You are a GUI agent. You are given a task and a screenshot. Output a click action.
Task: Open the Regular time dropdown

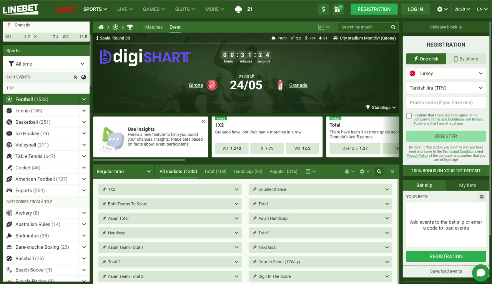tap(124, 172)
